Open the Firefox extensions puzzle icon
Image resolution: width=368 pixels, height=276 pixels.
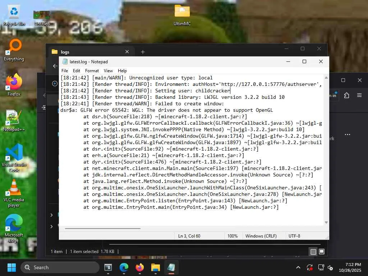pos(346,95)
